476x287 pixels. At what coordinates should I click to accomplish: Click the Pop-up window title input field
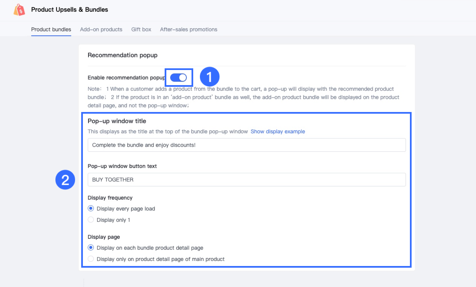246,145
